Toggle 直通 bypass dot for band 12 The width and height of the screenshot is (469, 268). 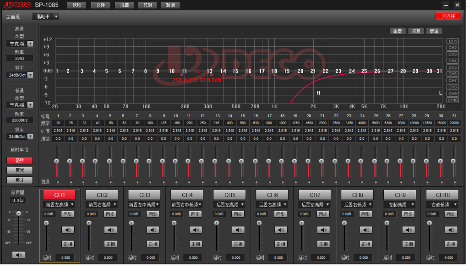[202, 182]
